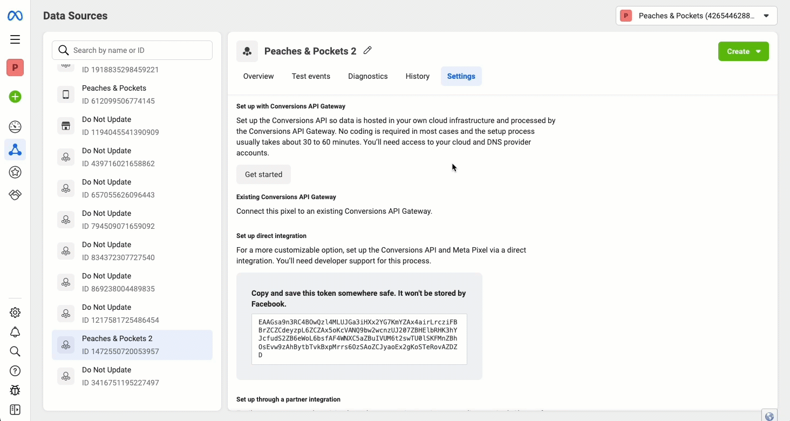Open the Data Sources triangle icon

(15, 150)
